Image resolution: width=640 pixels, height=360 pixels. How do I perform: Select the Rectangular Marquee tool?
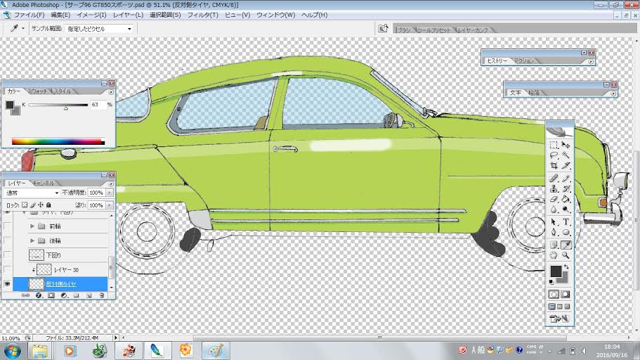(x=554, y=145)
